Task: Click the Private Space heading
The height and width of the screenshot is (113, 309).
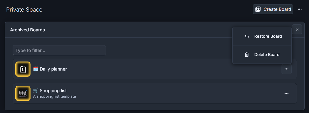Action: 24,10
